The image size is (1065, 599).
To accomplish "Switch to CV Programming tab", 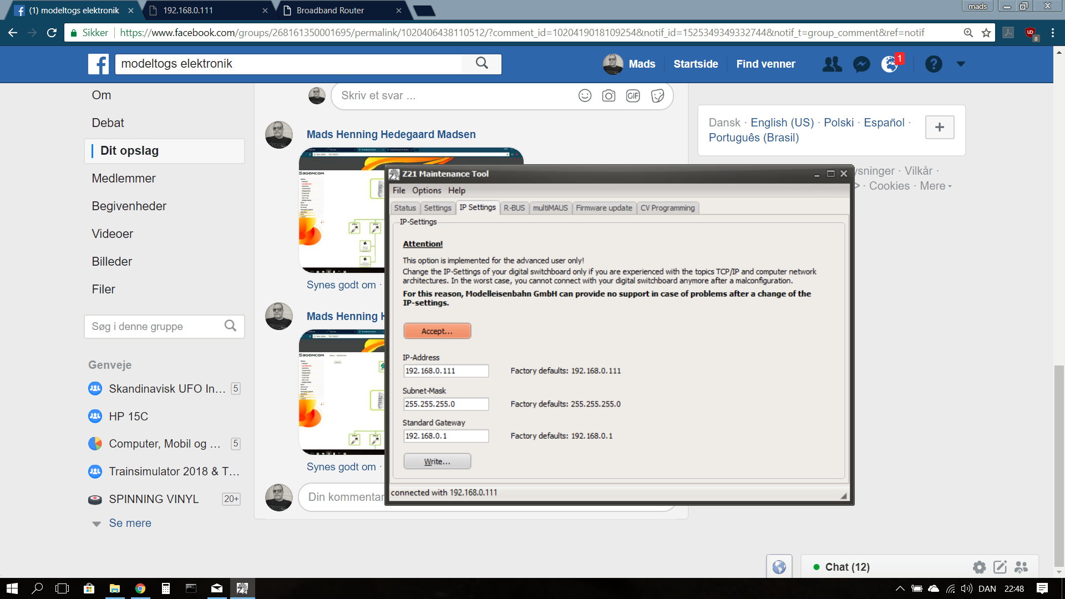I will point(667,208).
